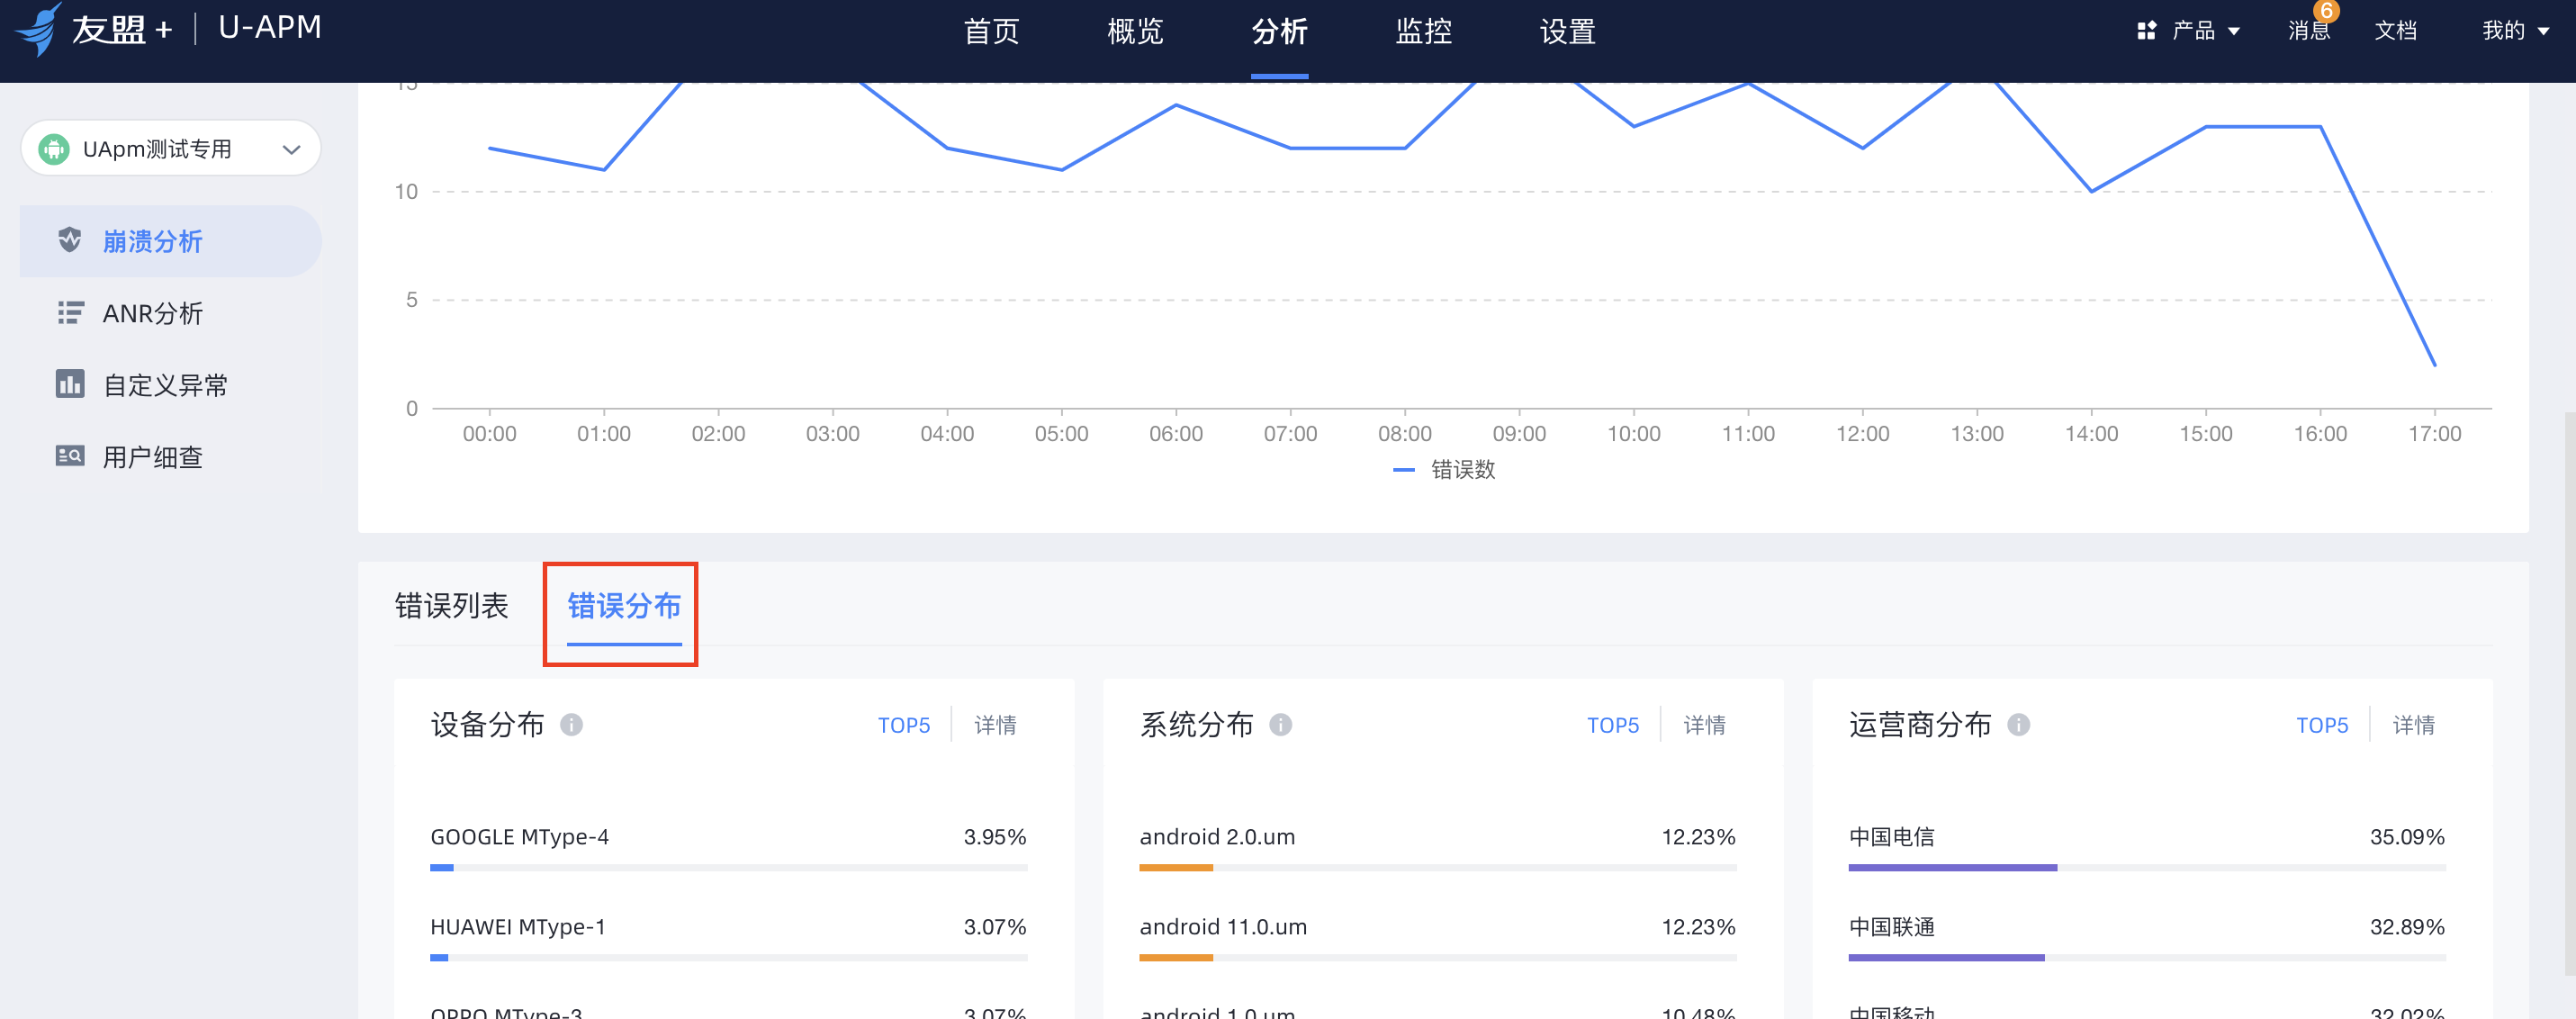The height and width of the screenshot is (1019, 2576).
Task: Open the 文档 documentation link
Action: point(2395,31)
